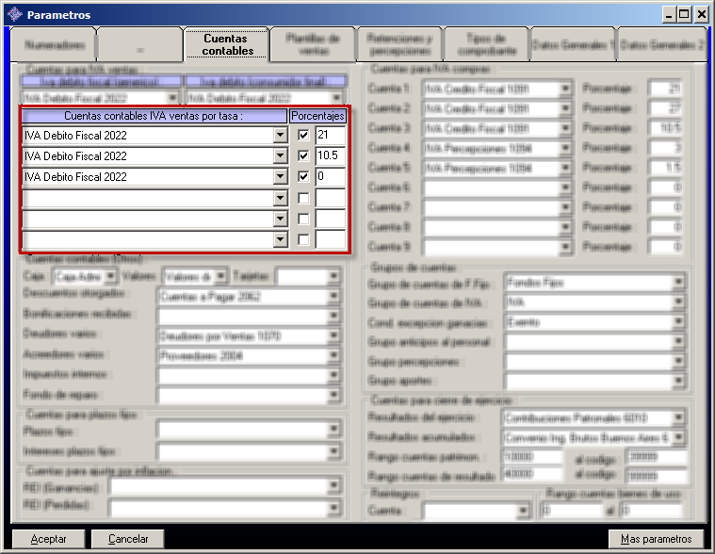Go to the Retenciones y percepciones tab

click(399, 44)
